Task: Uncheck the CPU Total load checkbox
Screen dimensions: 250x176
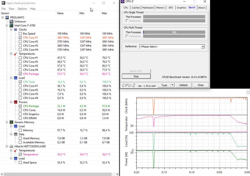Action: click(20, 82)
